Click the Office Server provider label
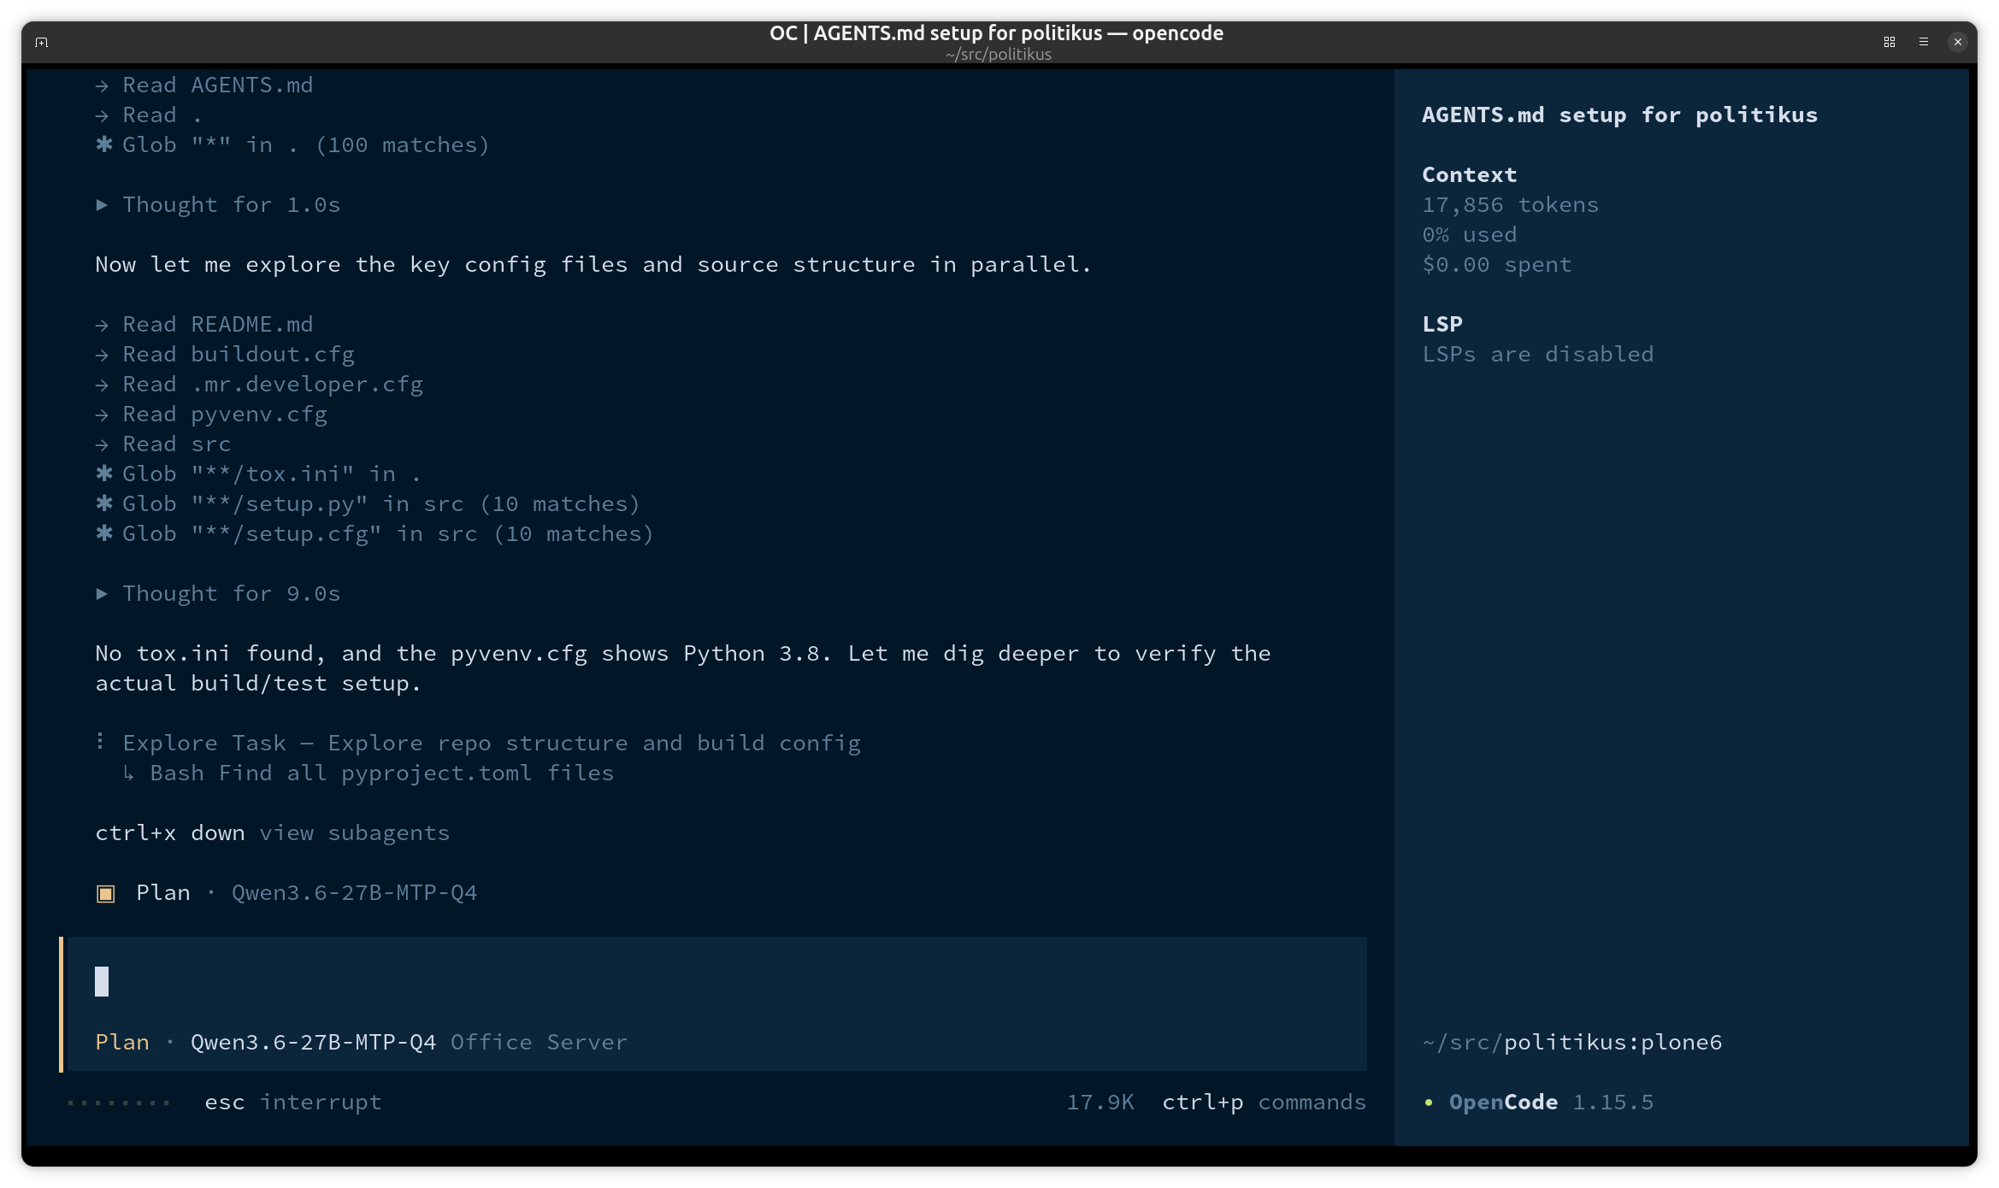The image size is (1999, 1188). [x=540, y=1043]
